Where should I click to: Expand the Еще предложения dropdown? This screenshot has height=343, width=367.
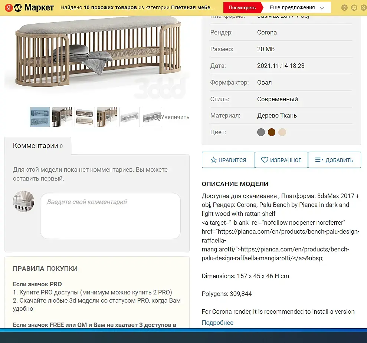coord(296,7)
